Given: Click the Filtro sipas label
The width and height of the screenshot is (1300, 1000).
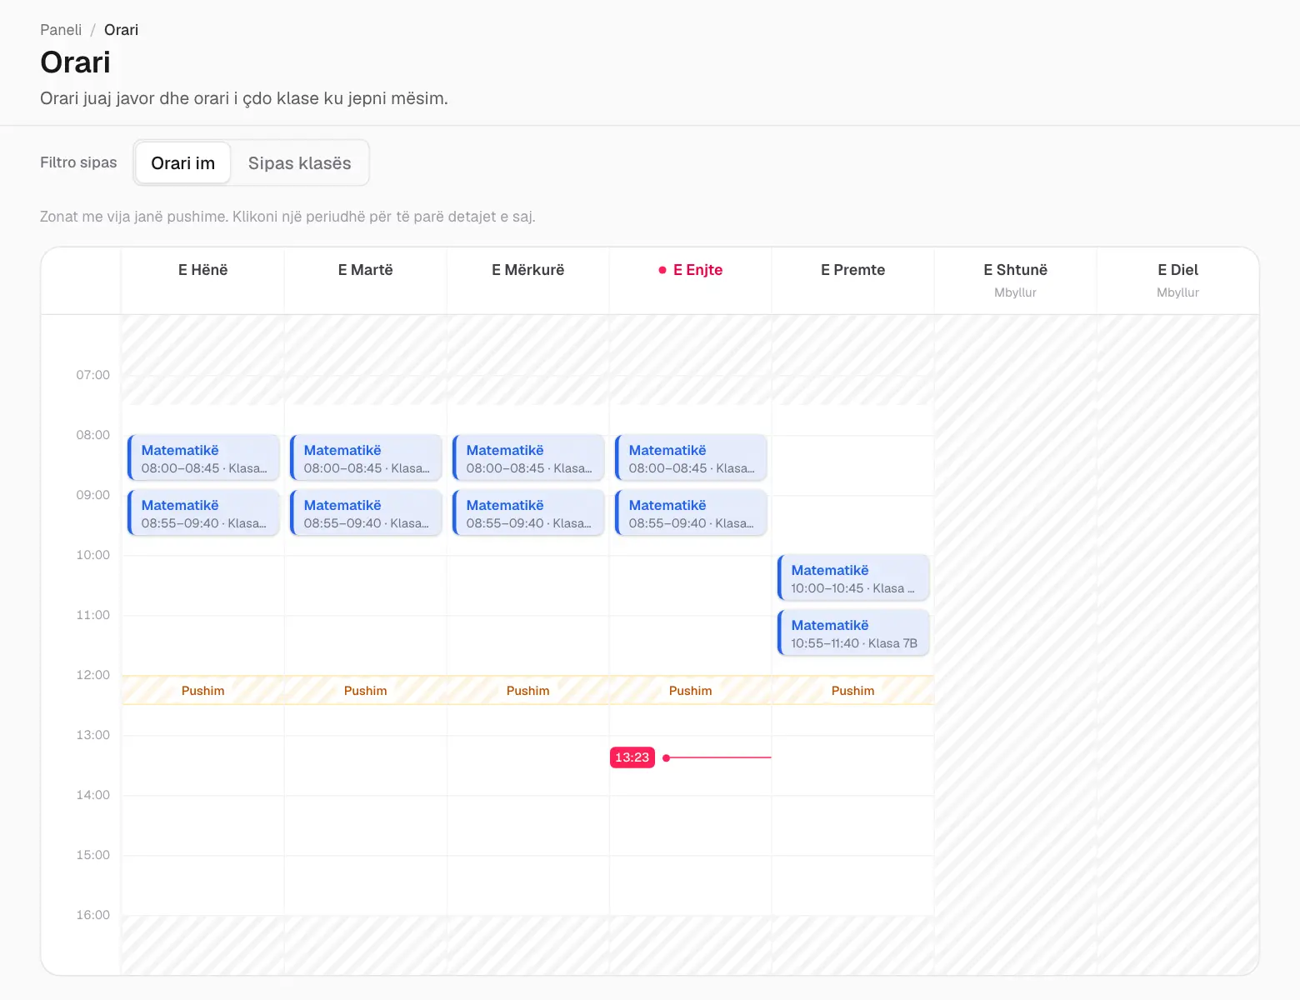Looking at the screenshot, I should (x=78, y=162).
